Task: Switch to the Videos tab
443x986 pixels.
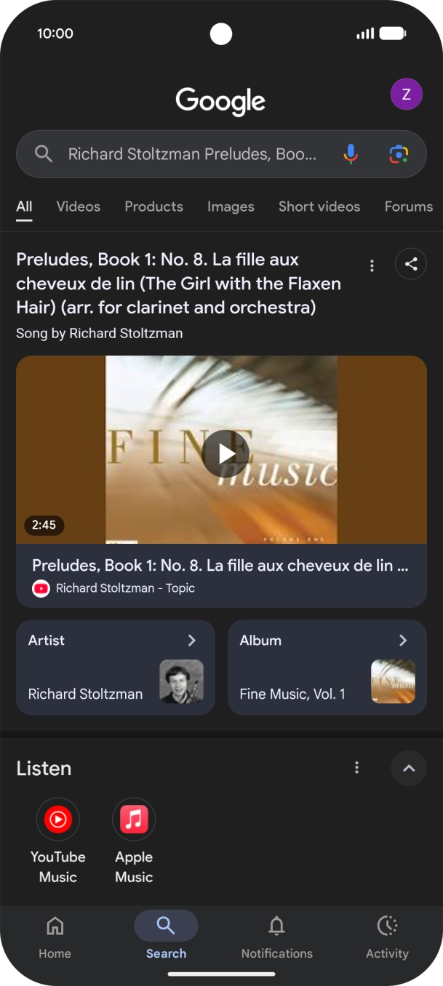Action: pyautogui.click(x=78, y=207)
